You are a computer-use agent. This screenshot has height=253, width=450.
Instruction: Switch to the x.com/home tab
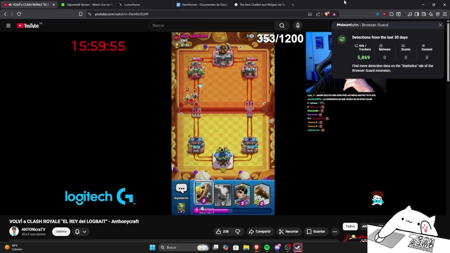point(144,5)
